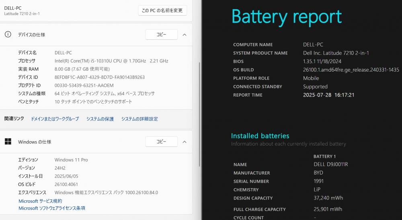Click the Battery report heading
The height and width of the screenshot is (220, 402).
[287, 16]
